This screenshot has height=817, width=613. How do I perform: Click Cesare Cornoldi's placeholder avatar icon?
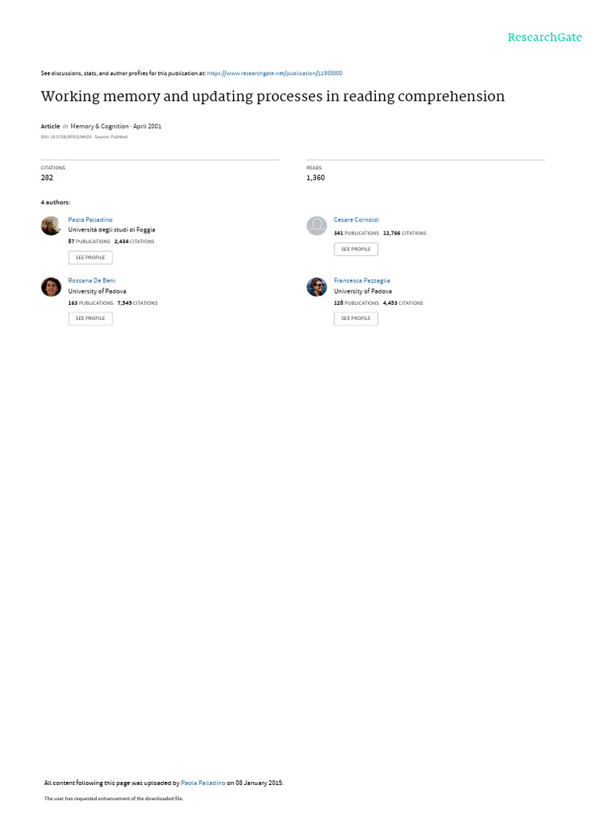[x=316, y=226]
